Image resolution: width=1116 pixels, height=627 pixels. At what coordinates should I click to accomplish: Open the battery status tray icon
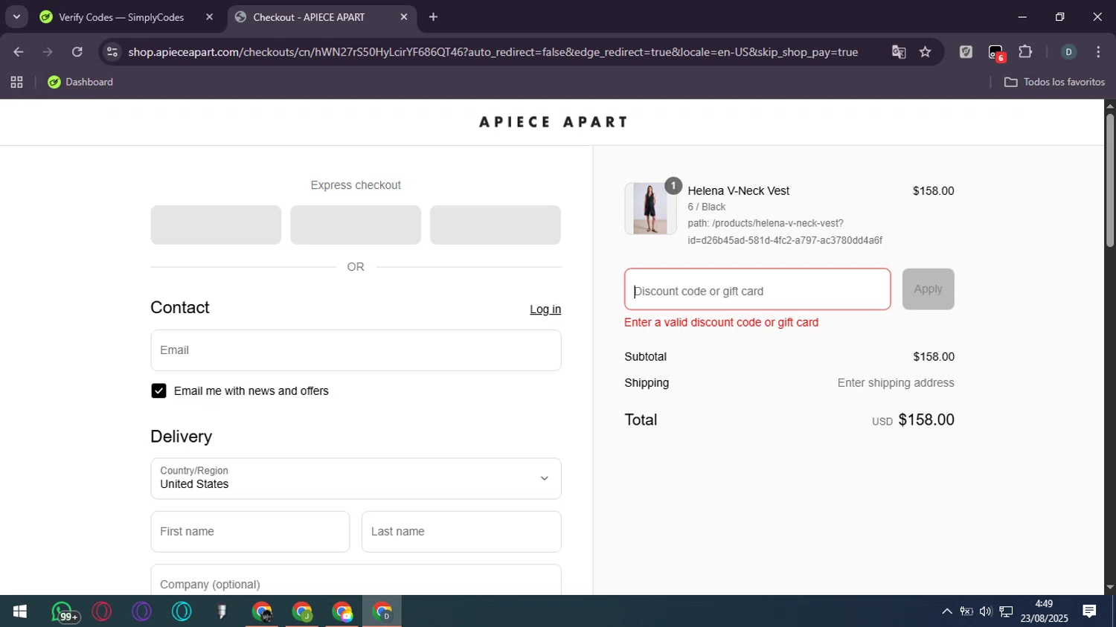[966, 611]
